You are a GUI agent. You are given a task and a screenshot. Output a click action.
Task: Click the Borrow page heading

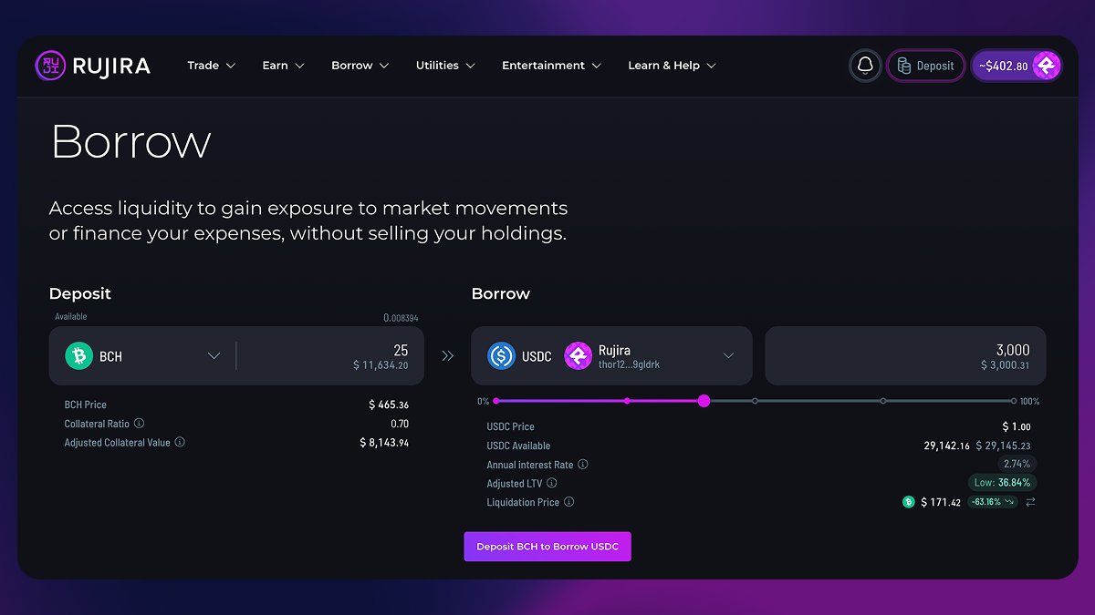tap(130, 142)
